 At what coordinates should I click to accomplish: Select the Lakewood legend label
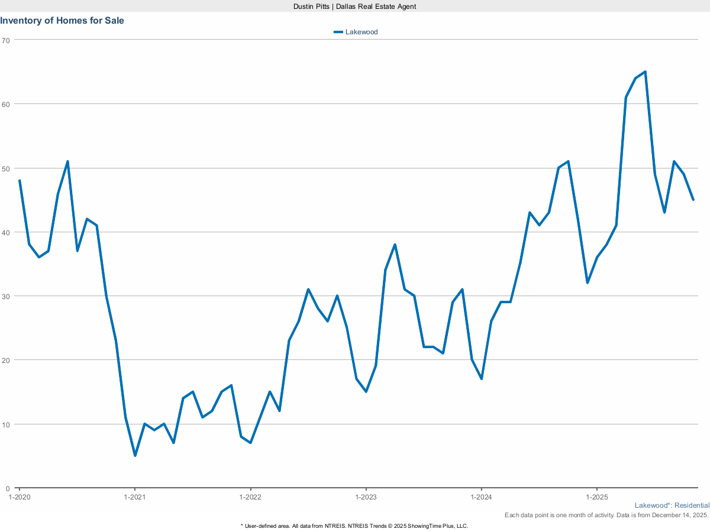361,32
